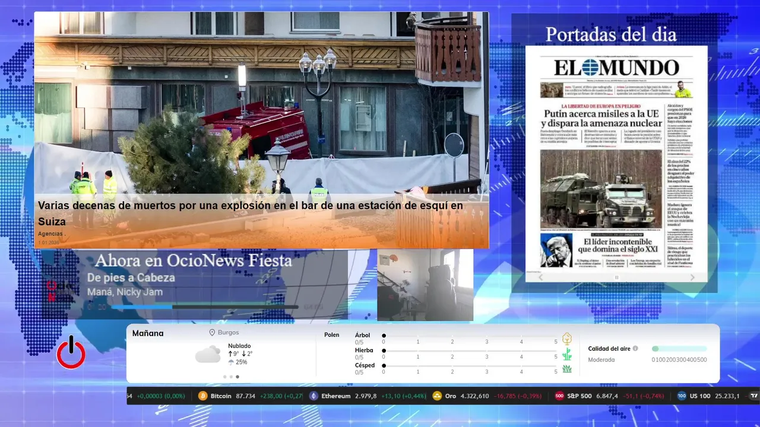760x427 pixels.
Task: Click the Césped pollen label
Action: coord(365,365)
